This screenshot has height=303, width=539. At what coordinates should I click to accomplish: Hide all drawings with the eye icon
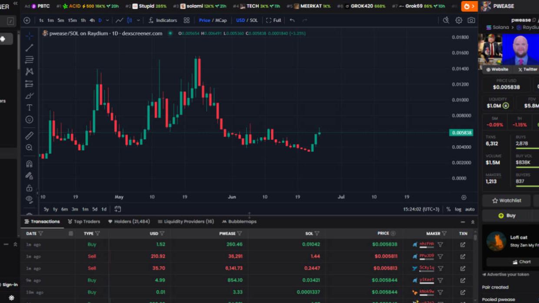(29, 199)
